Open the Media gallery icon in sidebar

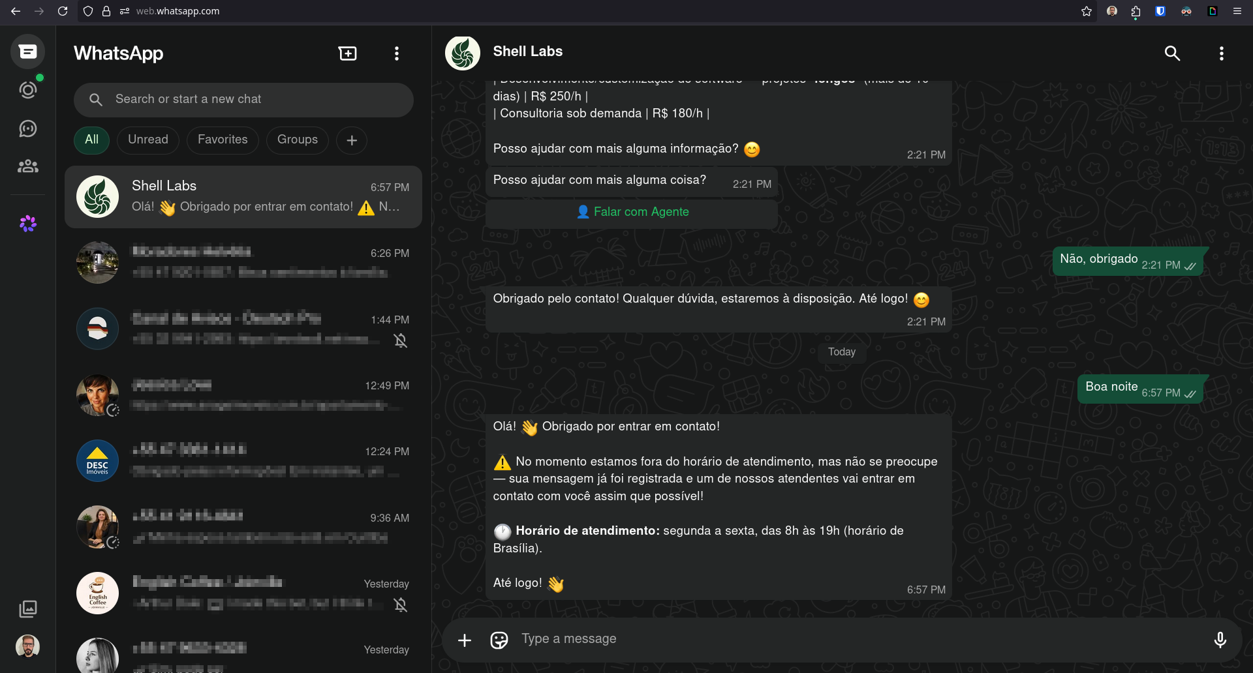[x=27, y=609]
